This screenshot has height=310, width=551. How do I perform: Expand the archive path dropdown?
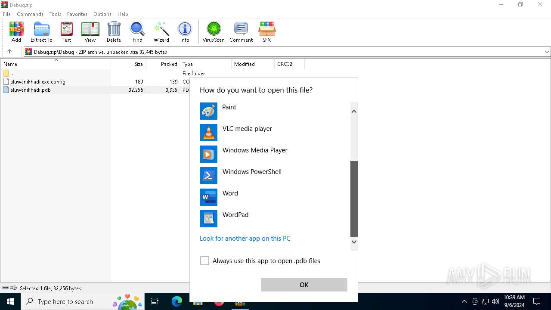[547, 52]
